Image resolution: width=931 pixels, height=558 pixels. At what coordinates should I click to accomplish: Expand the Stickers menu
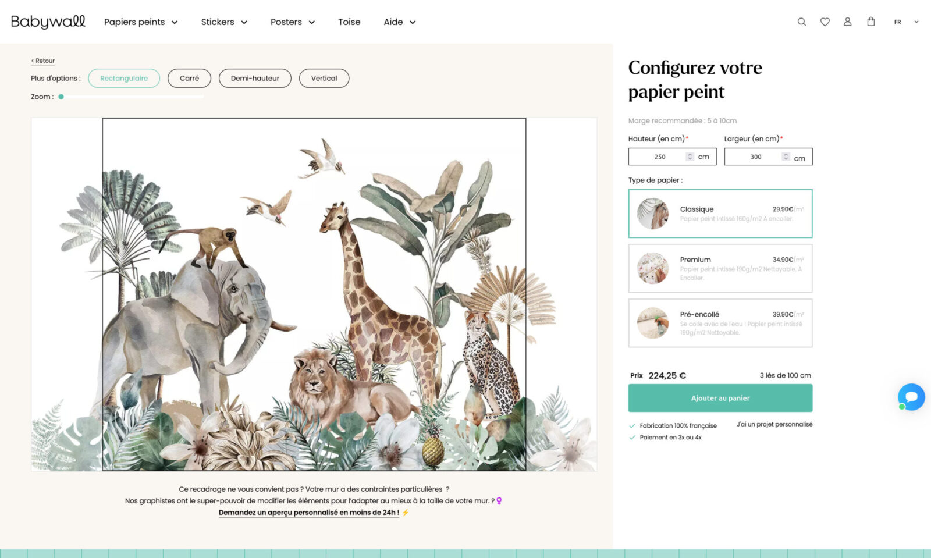224,22
